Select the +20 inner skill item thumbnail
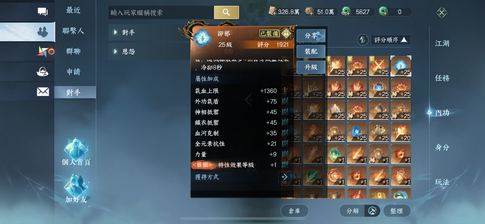 click(x=401, y=132)
